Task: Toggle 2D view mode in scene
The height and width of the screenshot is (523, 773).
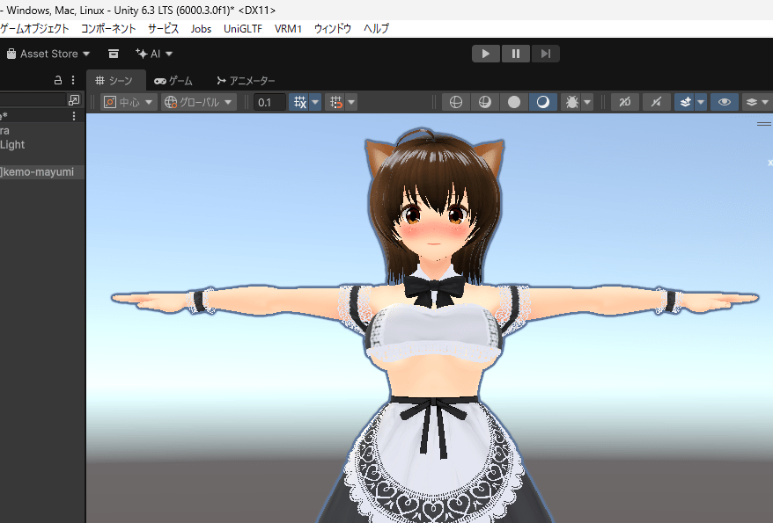Action: (625, 102)
